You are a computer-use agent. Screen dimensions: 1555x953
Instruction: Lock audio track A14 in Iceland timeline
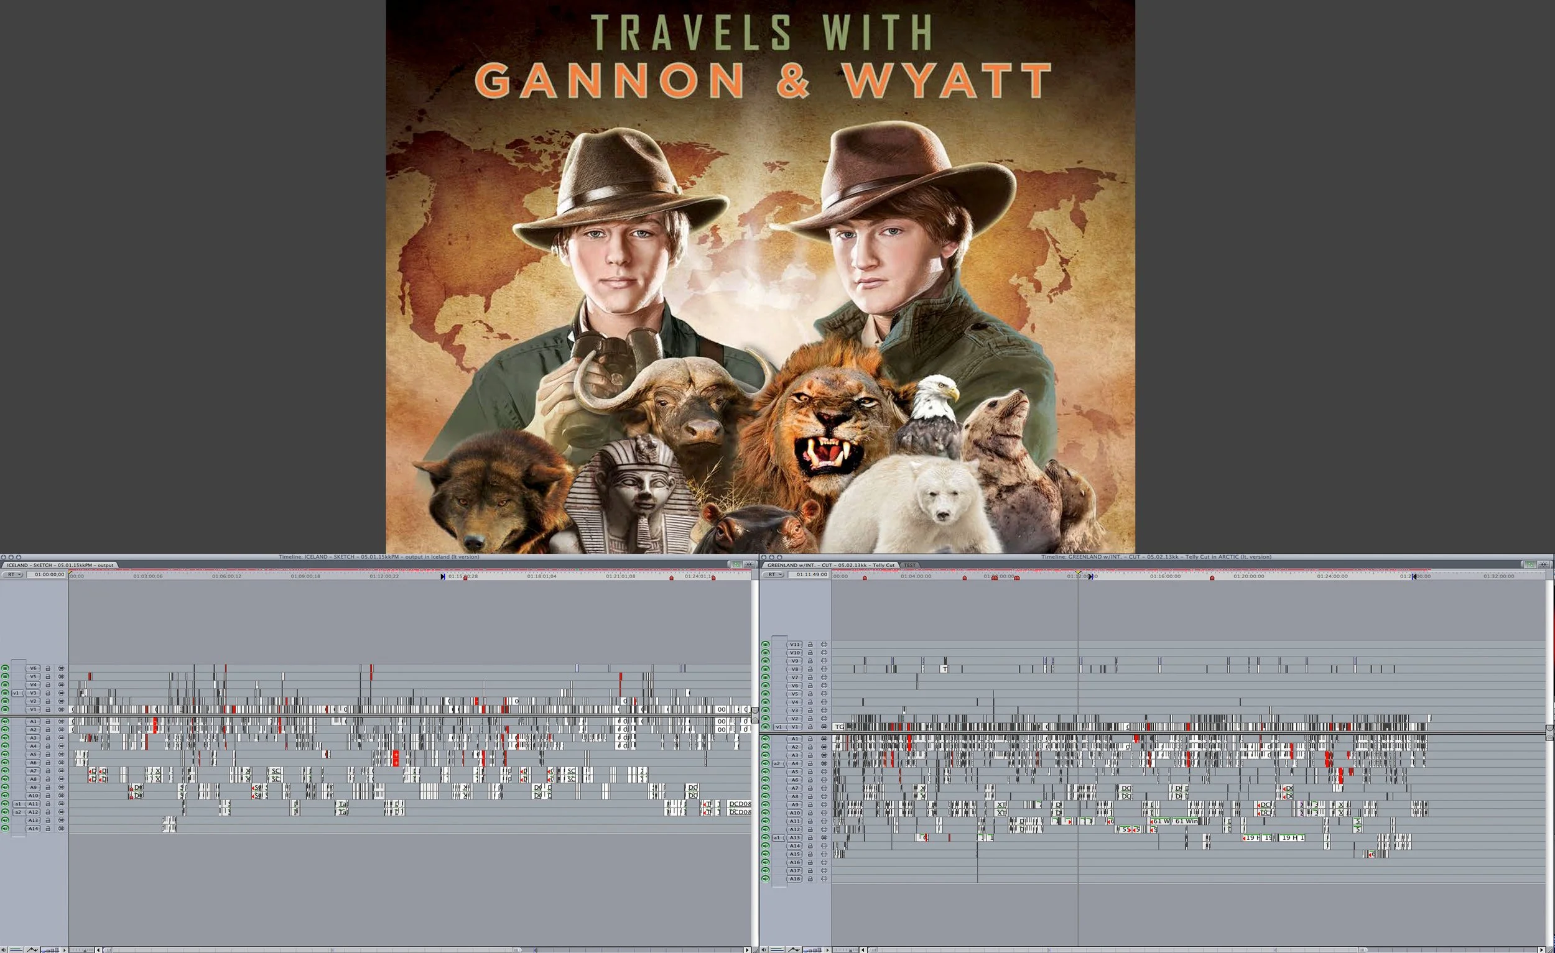tap(47, 829)
